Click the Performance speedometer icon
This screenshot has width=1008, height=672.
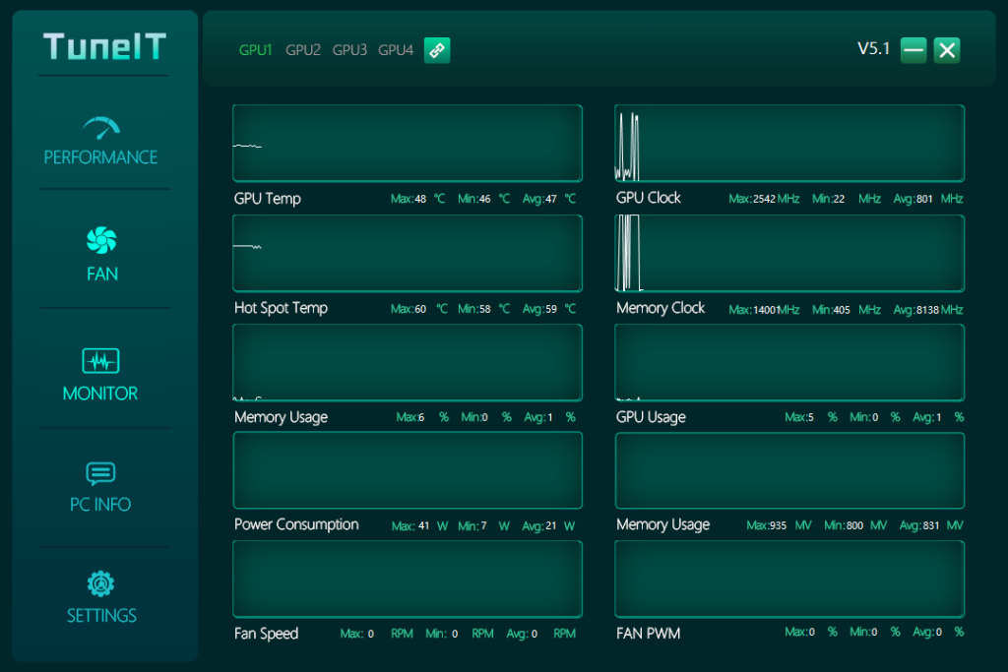tap(101, 128)
